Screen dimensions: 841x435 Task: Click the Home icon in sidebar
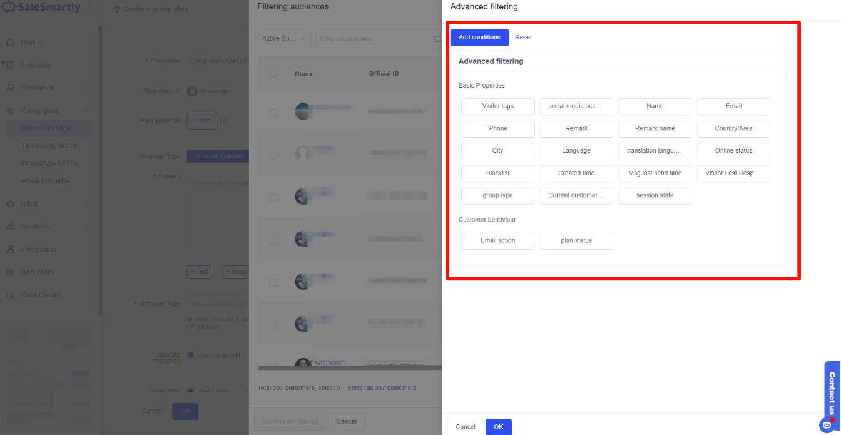pos(11,43)
